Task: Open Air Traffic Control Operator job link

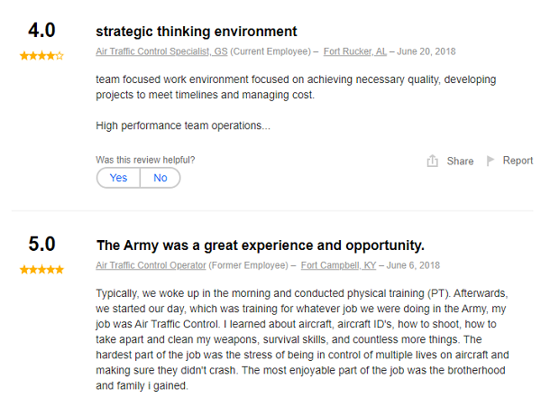Action: [x=151, y=265]
